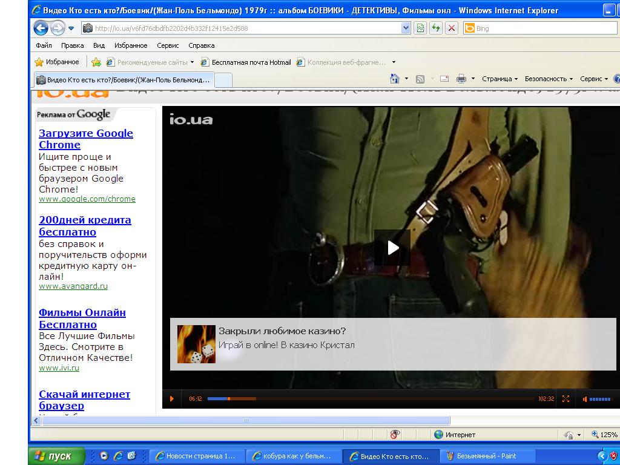Visit www.ivi.ru link
The image size is (620, 465).
click(59, 368)
